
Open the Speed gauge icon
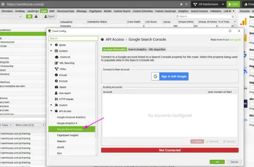tap(56, 87)
